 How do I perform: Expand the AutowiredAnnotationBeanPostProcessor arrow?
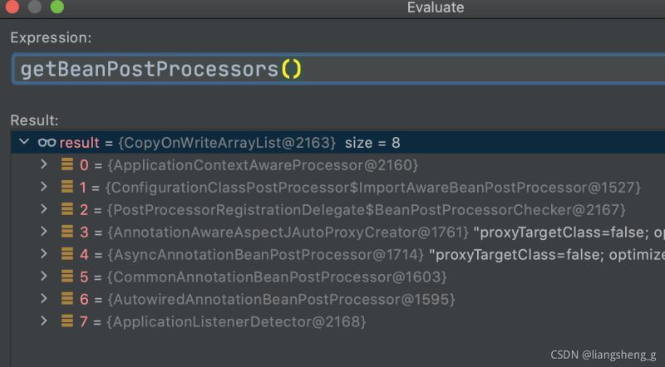[x=44, y=299]
